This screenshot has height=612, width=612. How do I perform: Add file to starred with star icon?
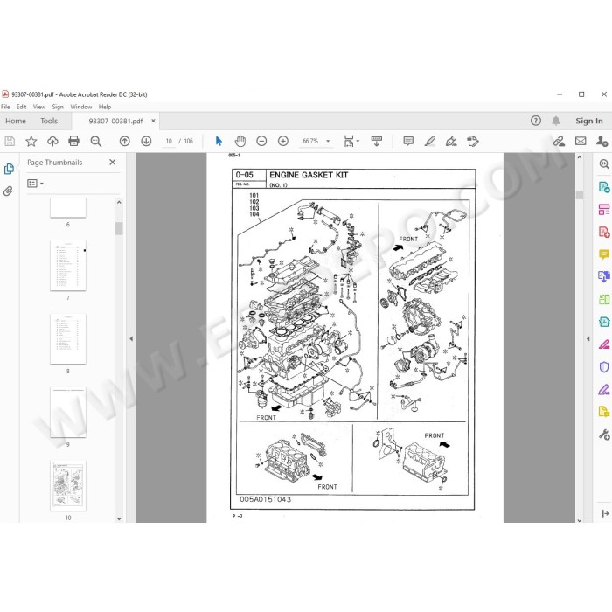31,141
